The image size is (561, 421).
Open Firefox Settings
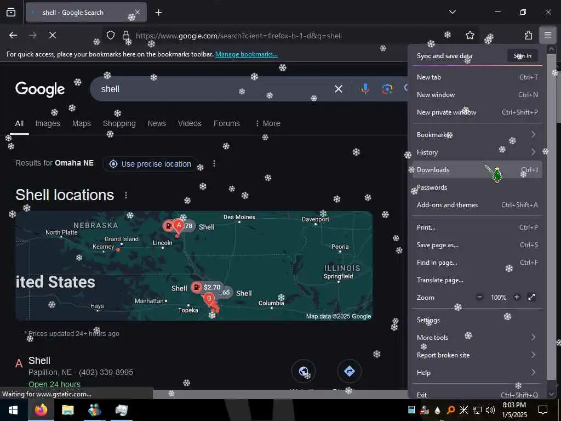click(477, 320)
